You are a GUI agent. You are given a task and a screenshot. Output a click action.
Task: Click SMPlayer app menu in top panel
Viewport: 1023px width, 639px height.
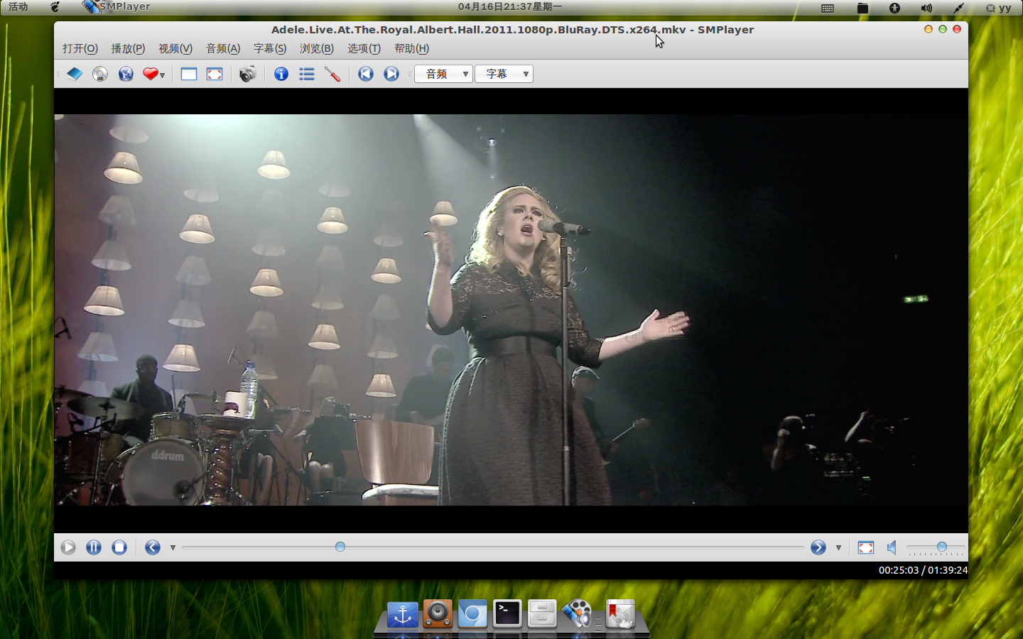click(117, 7)
